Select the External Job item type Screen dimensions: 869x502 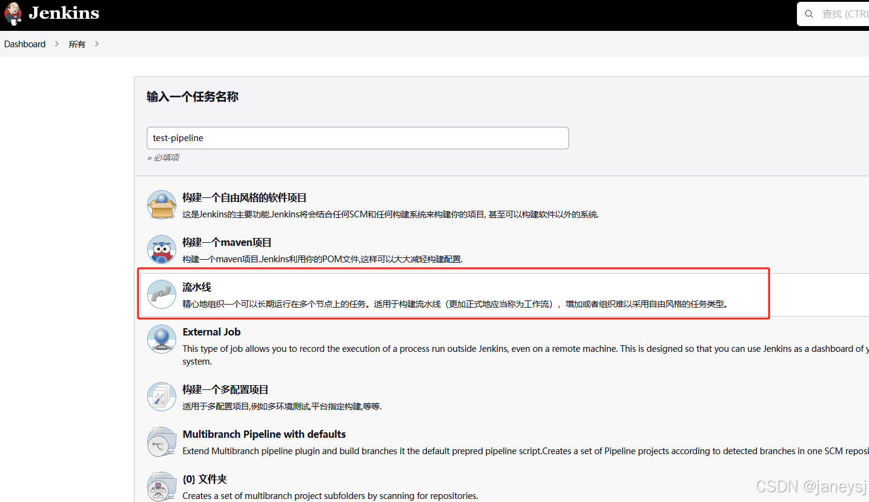pyautogui.click(x=211, y=332)
